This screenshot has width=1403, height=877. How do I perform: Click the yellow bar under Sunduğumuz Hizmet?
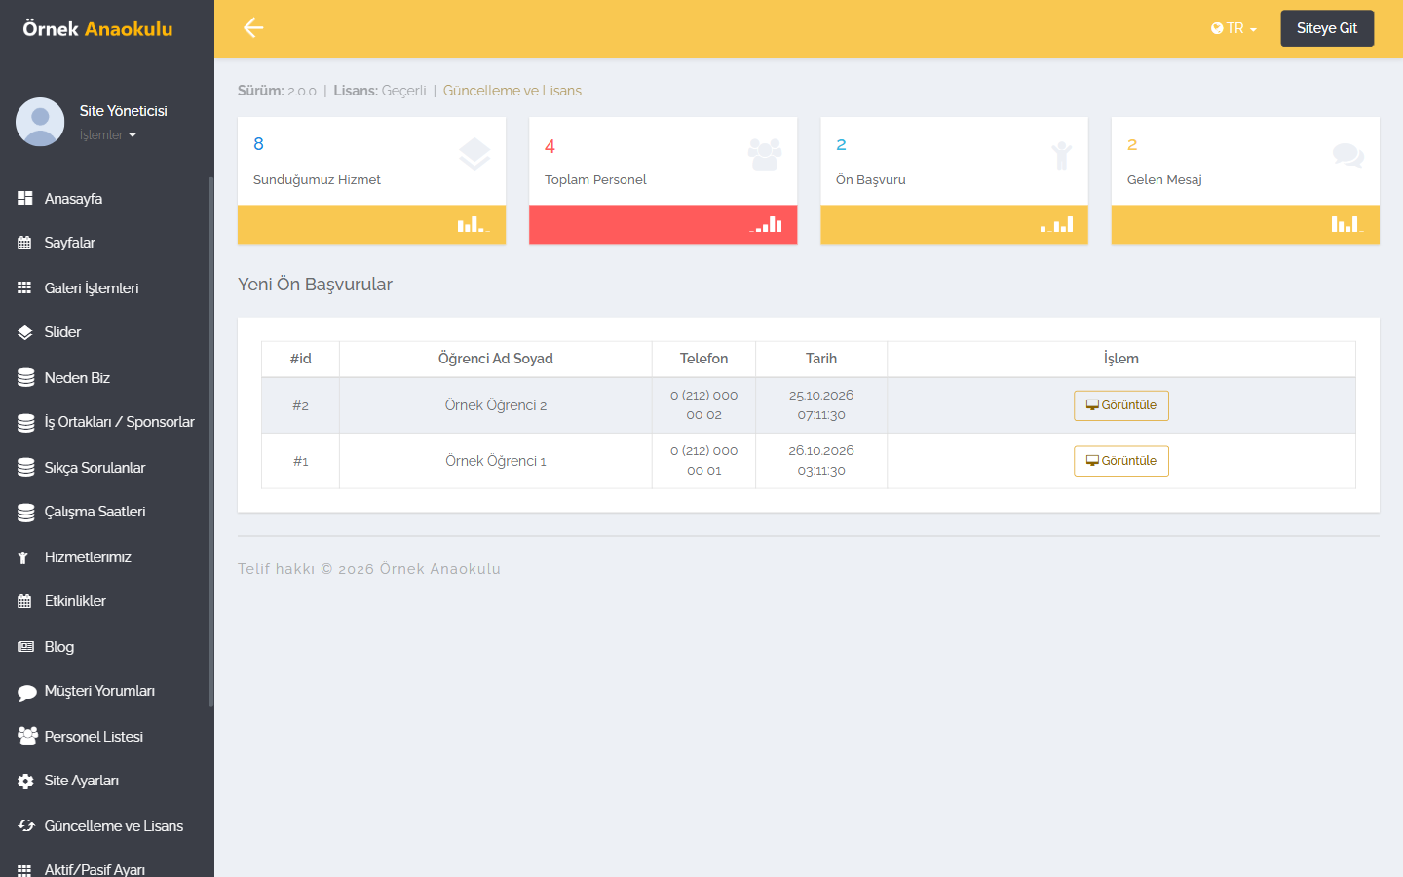[x=371, y=224]
